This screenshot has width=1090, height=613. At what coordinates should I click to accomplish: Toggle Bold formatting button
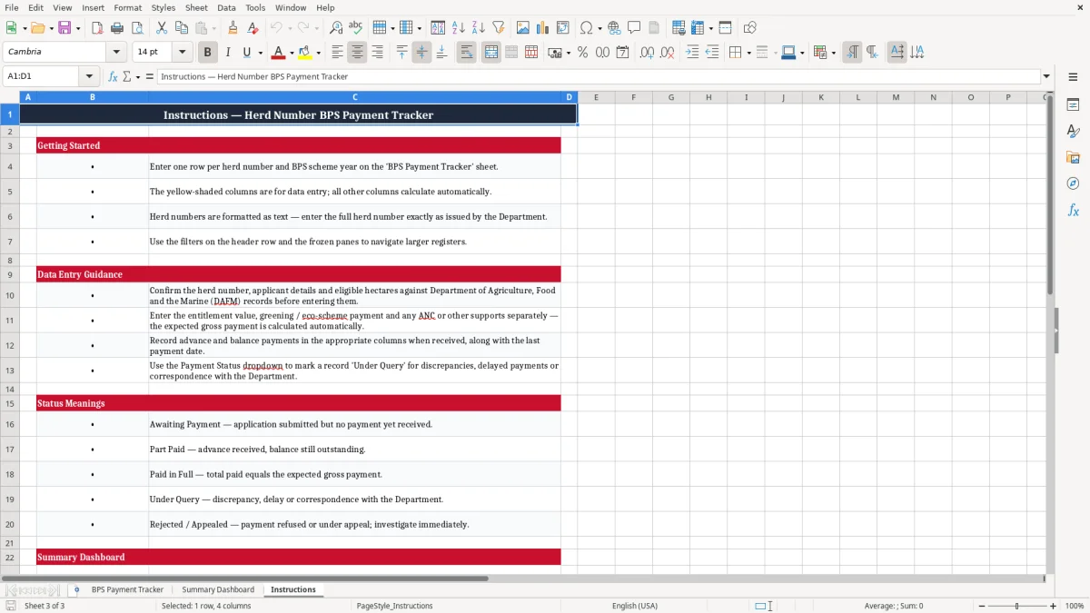[x=207, y=53]
